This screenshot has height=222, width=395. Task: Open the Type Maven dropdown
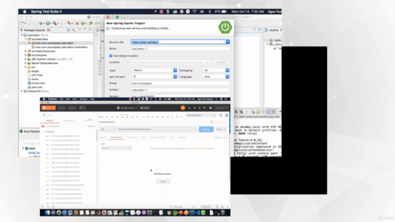coord(154,70)
